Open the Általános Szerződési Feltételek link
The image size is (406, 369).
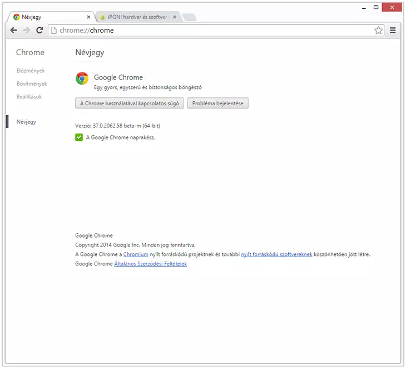tap(150, 264)
